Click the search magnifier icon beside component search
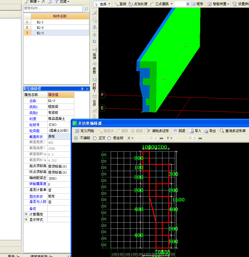 point(86,9)
